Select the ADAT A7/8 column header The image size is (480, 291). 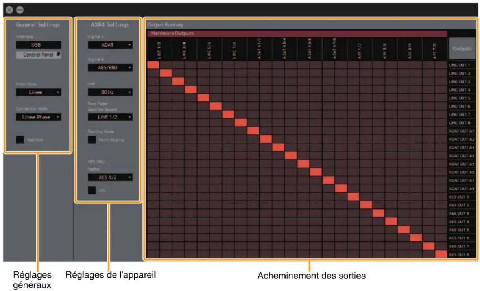point(335,49)
